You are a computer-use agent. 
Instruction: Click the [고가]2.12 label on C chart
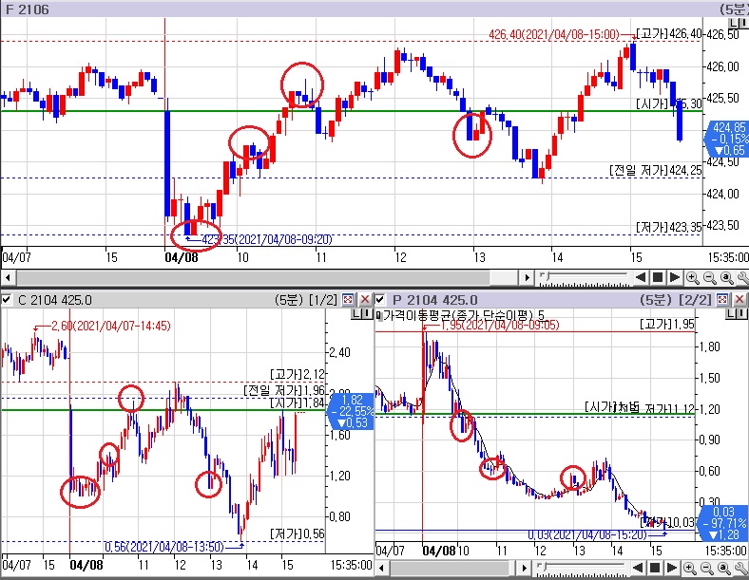pyautogui.click(x=298, y=373)
